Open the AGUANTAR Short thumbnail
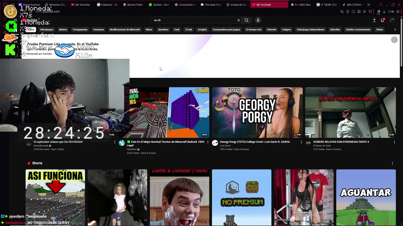403x226 pixels. point(366,197)
